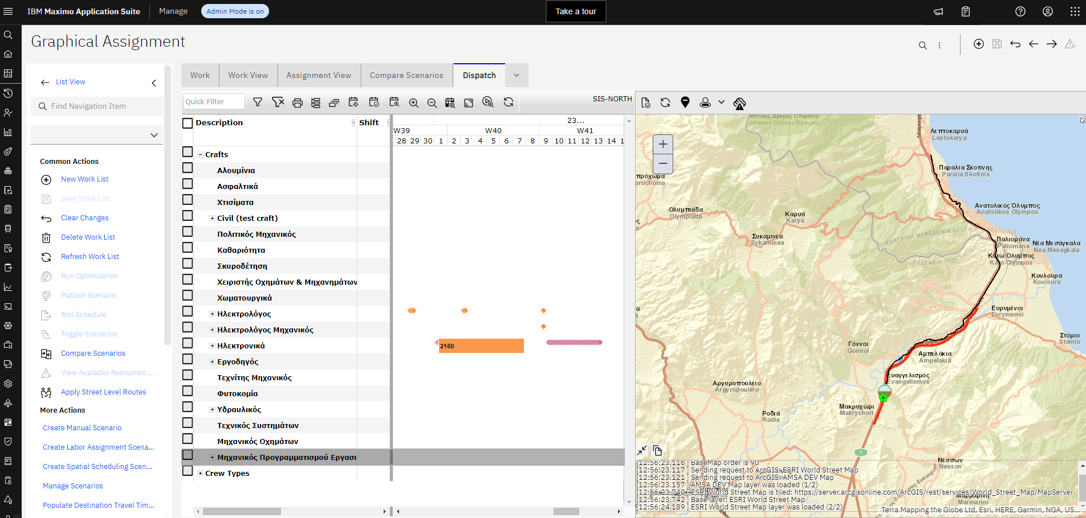The width and height of the screenshot is (1086, 518).
Task: Zoom in the Gantt chart timeline
Action: point(414,103)
